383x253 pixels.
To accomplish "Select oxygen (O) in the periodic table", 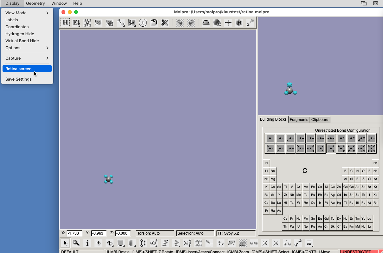I will point(363,171).
